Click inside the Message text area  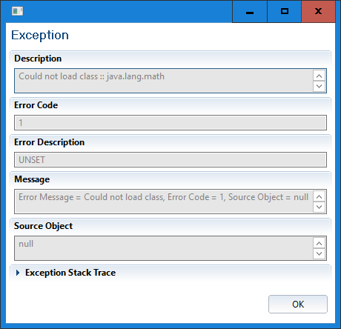164,202
